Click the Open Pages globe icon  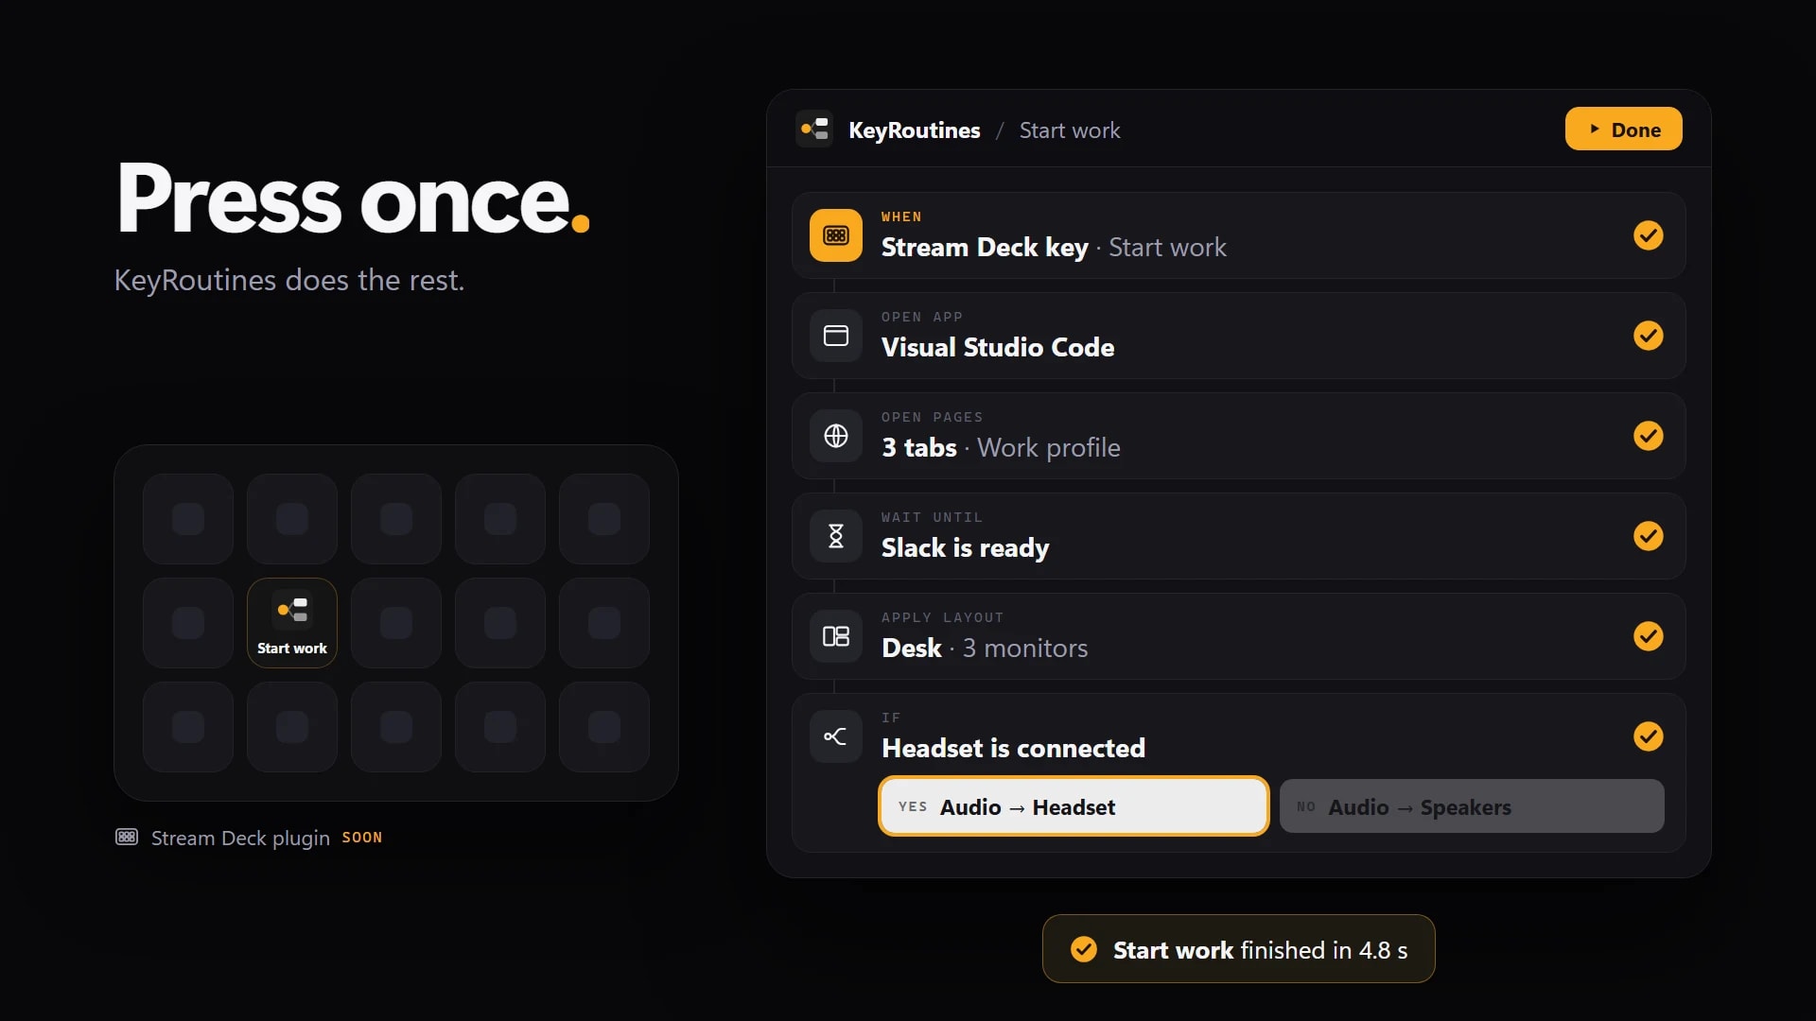[x=836, y=436]
